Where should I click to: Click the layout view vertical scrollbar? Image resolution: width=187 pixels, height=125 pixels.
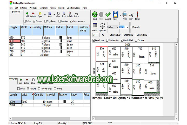click(176, 80)
